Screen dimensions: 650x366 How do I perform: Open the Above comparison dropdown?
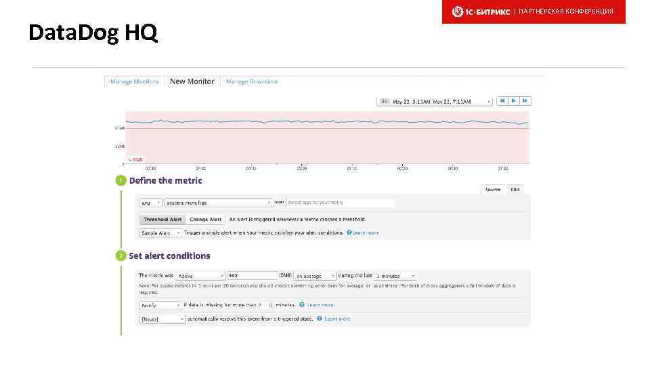[x=200, y=276]
